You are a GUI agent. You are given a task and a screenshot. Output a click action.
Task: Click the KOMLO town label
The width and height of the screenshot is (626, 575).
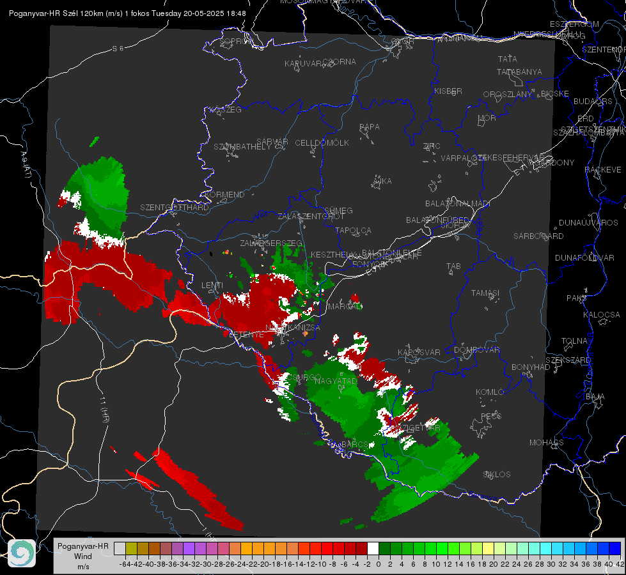point(490,392)
